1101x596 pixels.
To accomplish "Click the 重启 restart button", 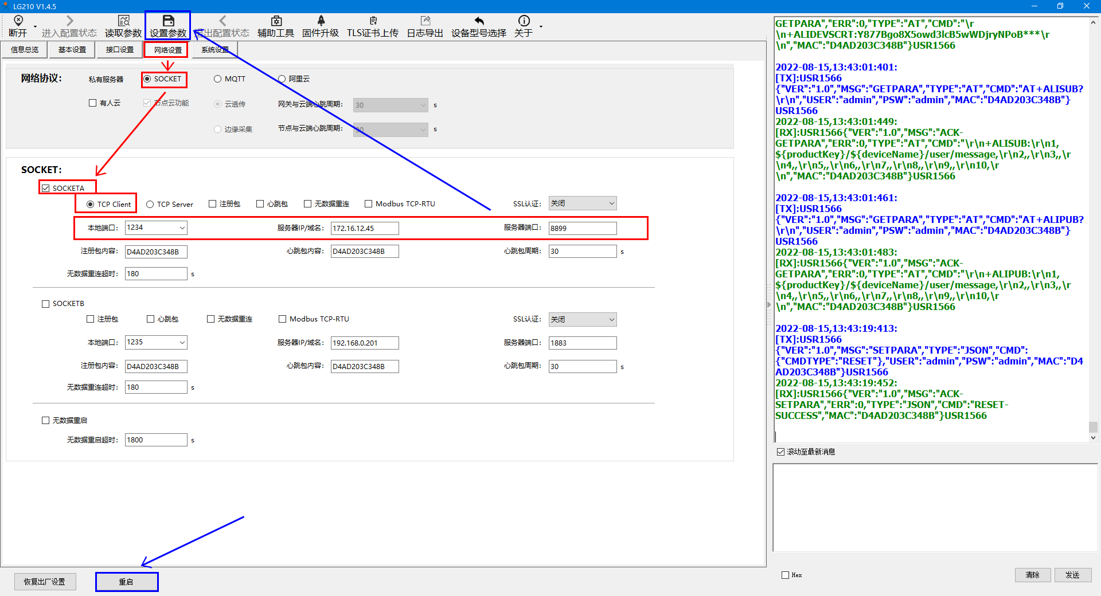I will click(x=126, y=582).
